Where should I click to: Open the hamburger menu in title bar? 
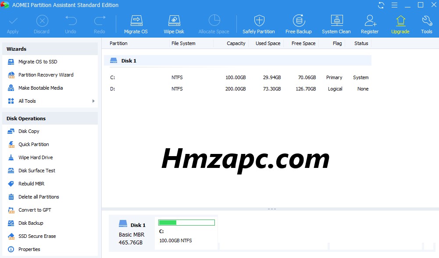(x=394, y=5)
